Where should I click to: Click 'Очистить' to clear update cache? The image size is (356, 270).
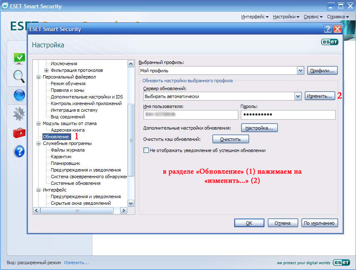231,139
